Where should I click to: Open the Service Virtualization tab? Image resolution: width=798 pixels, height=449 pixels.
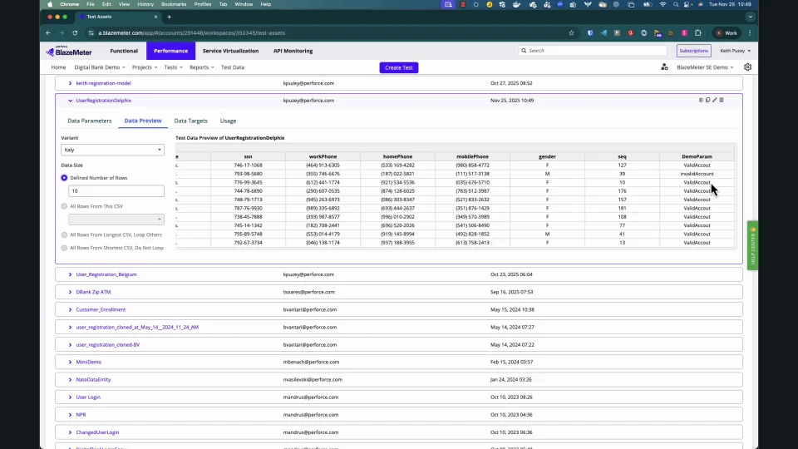pyautogui.click(x=230, y=51)
